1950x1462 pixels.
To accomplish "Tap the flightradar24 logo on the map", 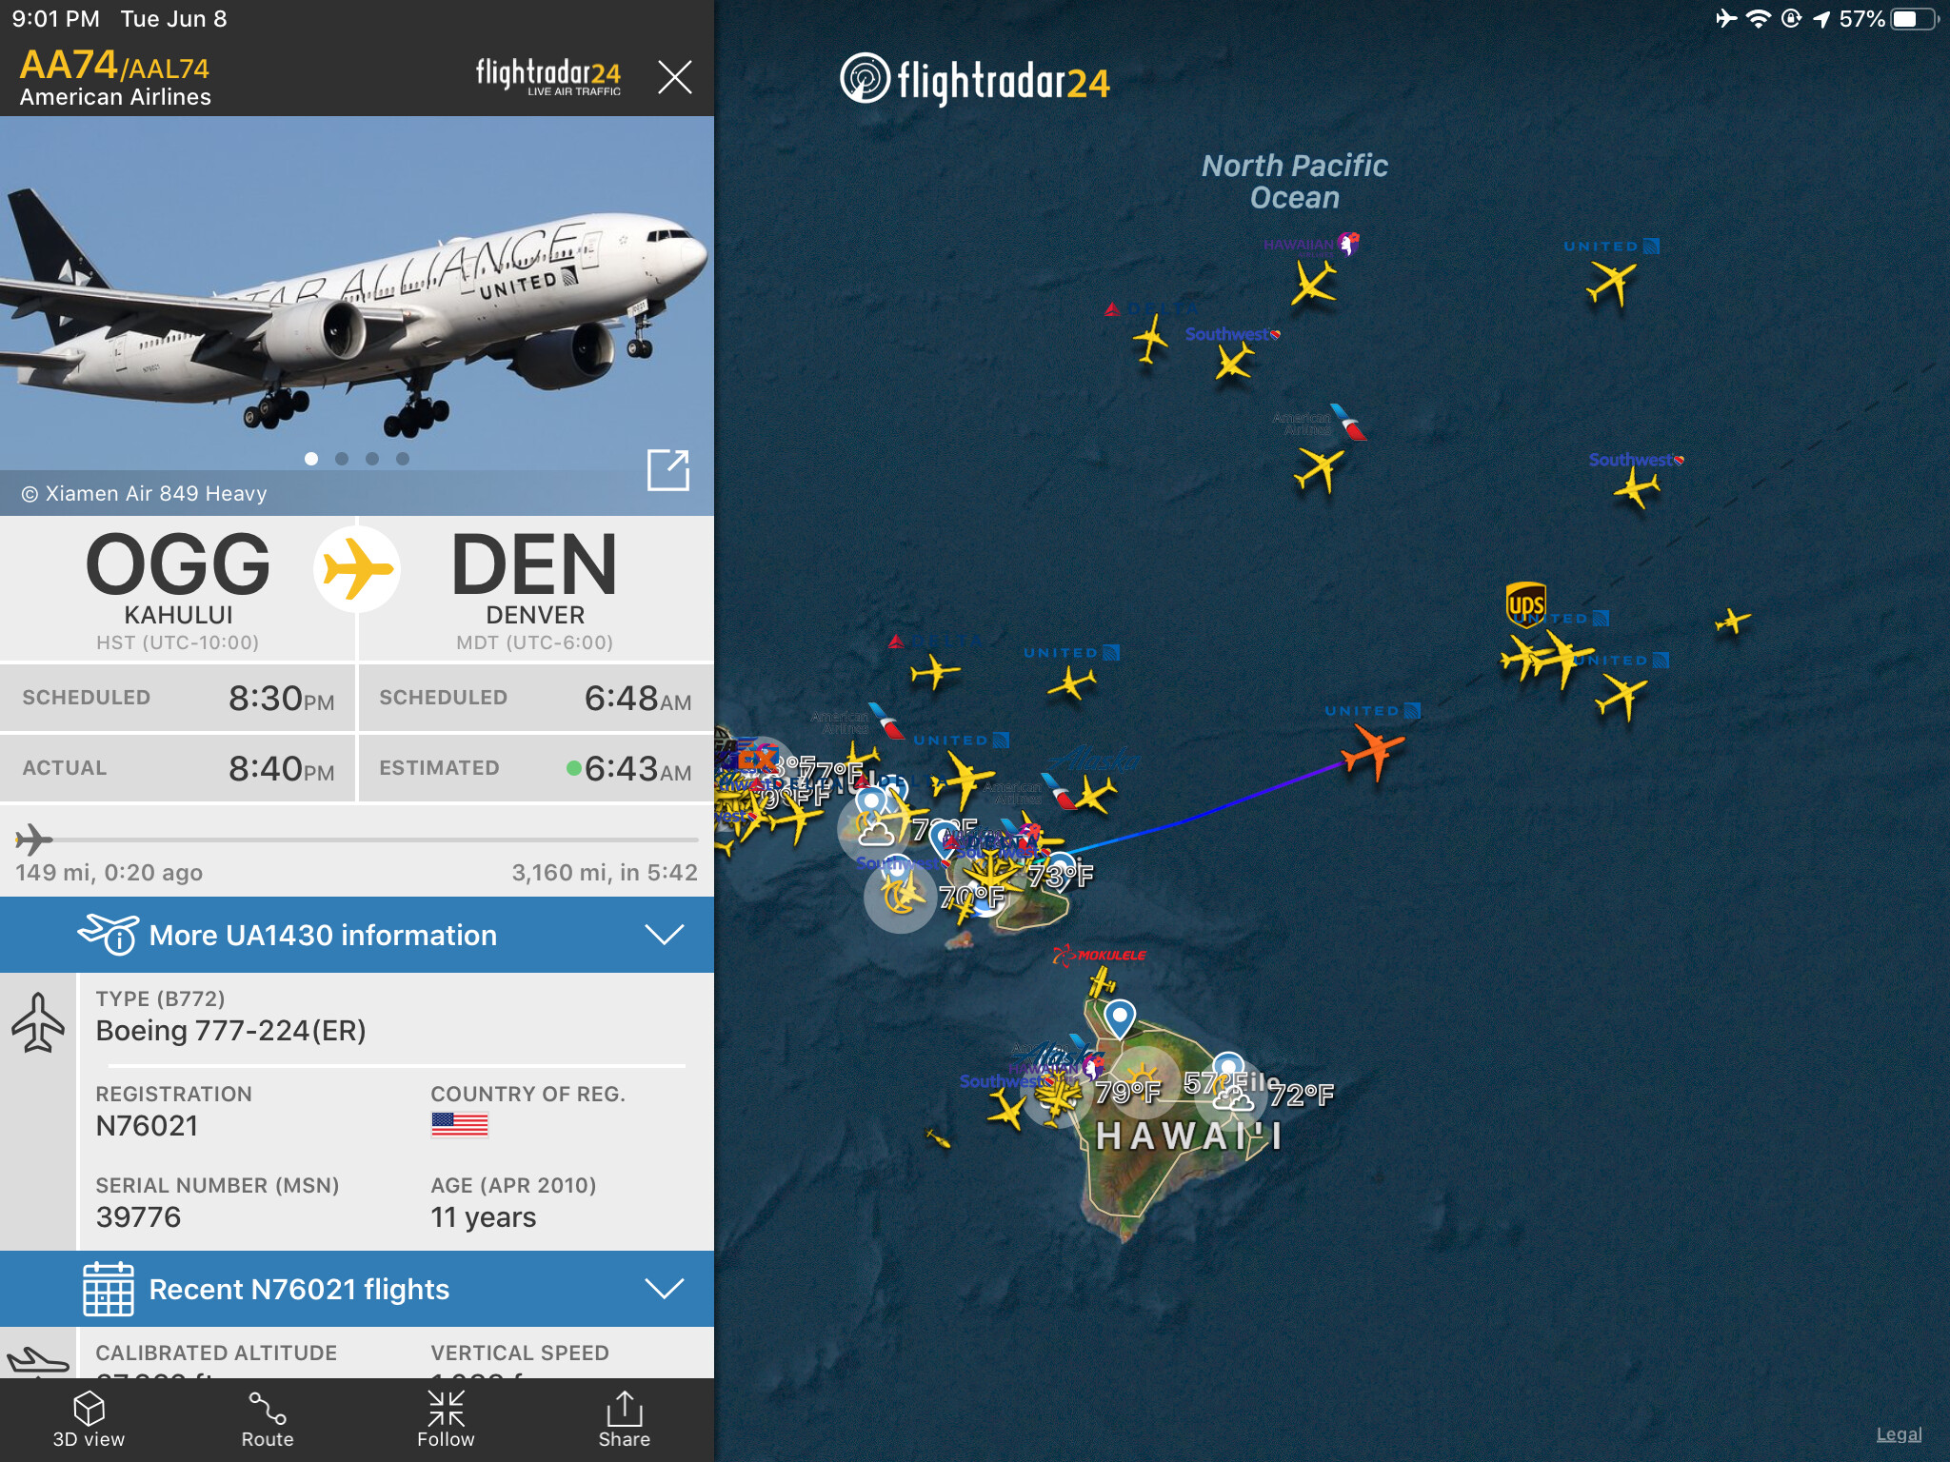I will coord(975,80).
